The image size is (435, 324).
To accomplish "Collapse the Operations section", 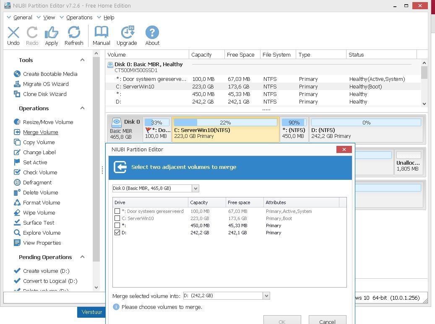I will click(x=82, y=109).
